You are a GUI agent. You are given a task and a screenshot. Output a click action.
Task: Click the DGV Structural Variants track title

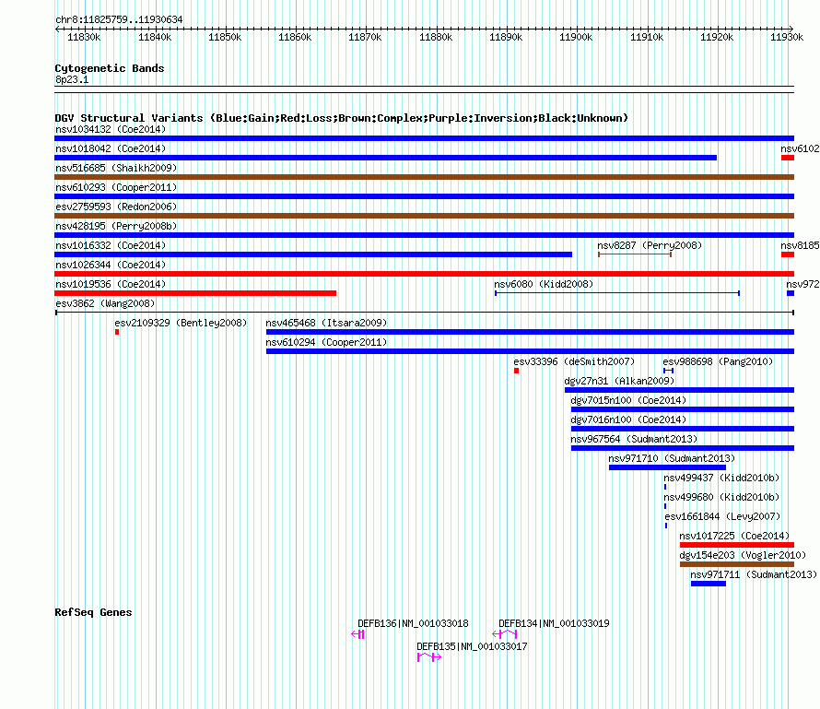342,118
